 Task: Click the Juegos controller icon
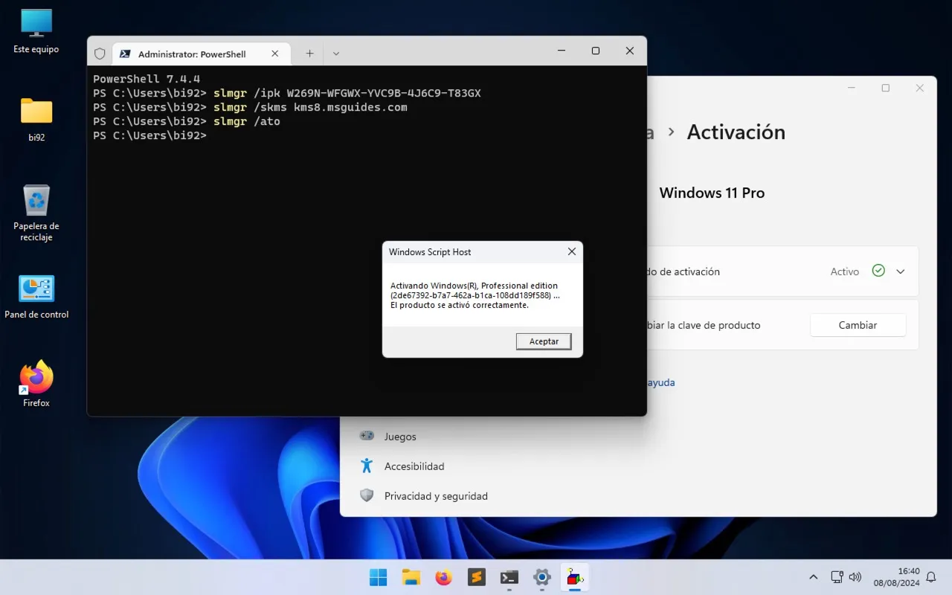[367, 436]
